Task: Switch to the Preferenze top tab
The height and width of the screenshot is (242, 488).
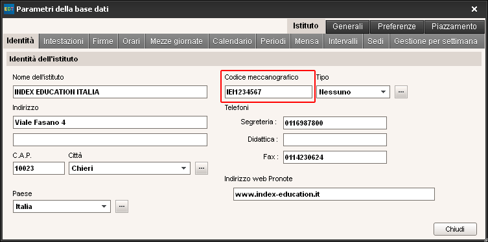Action: tap(397, 27)
